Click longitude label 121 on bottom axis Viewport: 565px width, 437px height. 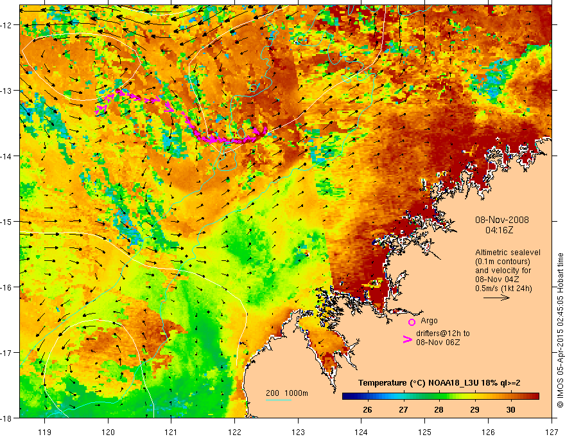(171, 432)
